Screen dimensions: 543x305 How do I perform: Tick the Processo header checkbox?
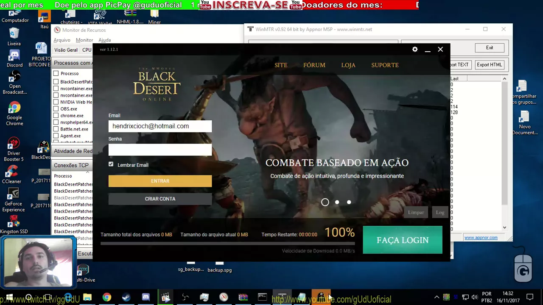[56, 73]
